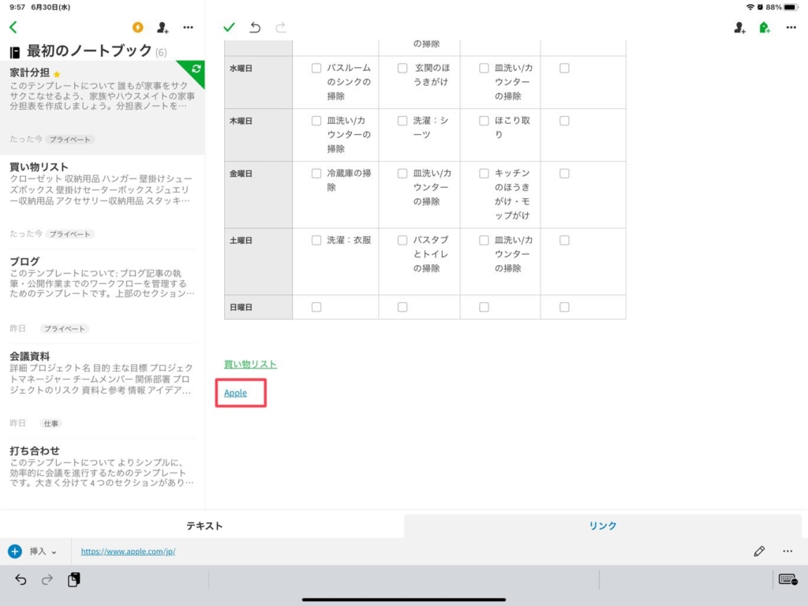The height and width of the screenshot is (606, 808).
Task: Tap the Apple link in the note
Action: 235,393
